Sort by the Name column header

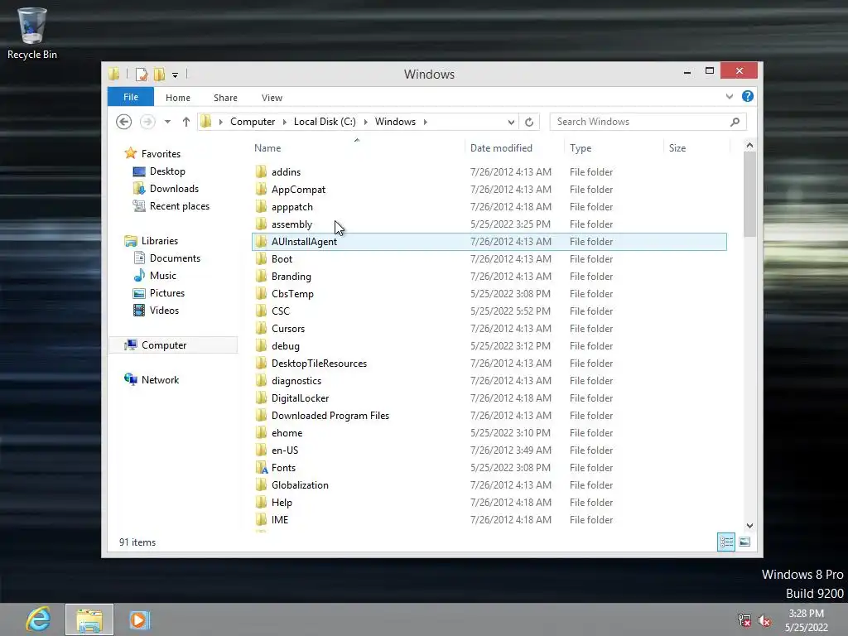267,147
